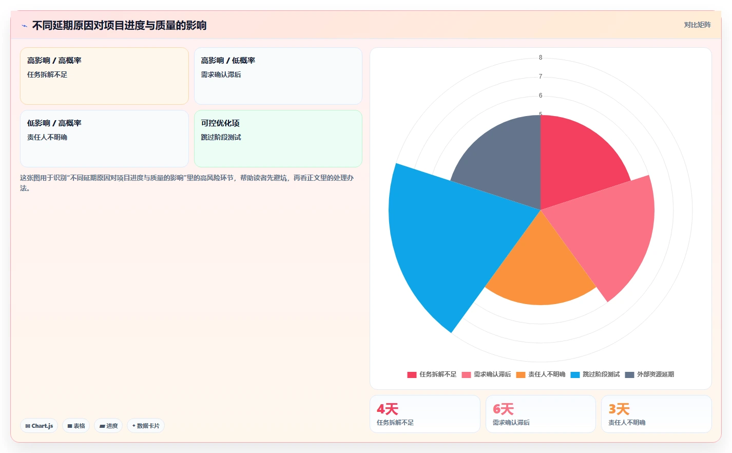Click the 进度 tag
The height and width of the screenshot is (453, 732).
click(108, 426)
